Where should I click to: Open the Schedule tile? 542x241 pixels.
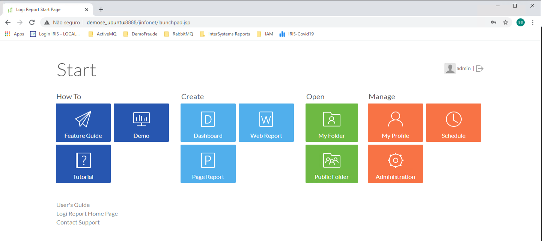(x=453, y=123)
